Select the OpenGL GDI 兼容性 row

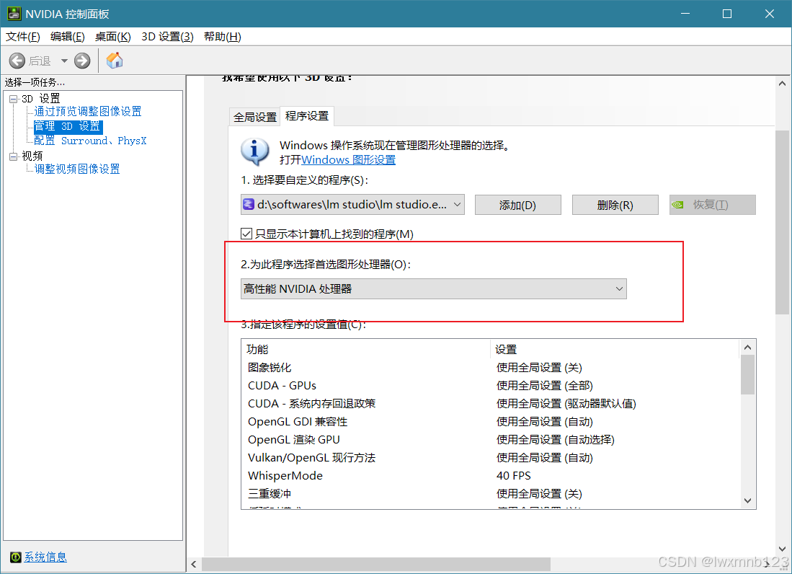click(x=491, y=421)
